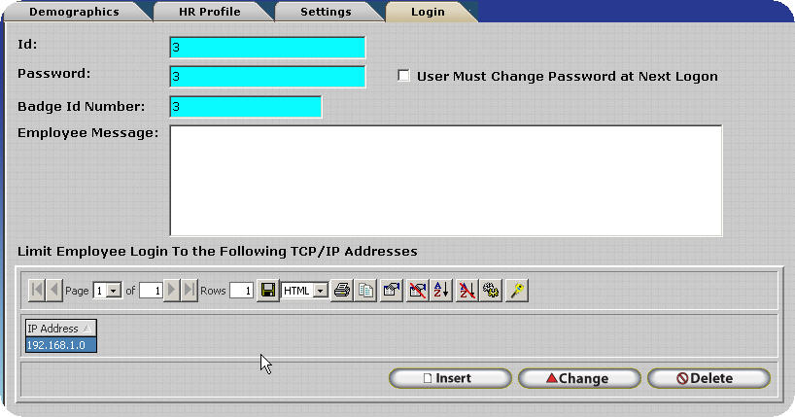Viewport: 795px width, 417px height.
Task: Click the printer icon in grid toolbar
Action: coord(342,291)
